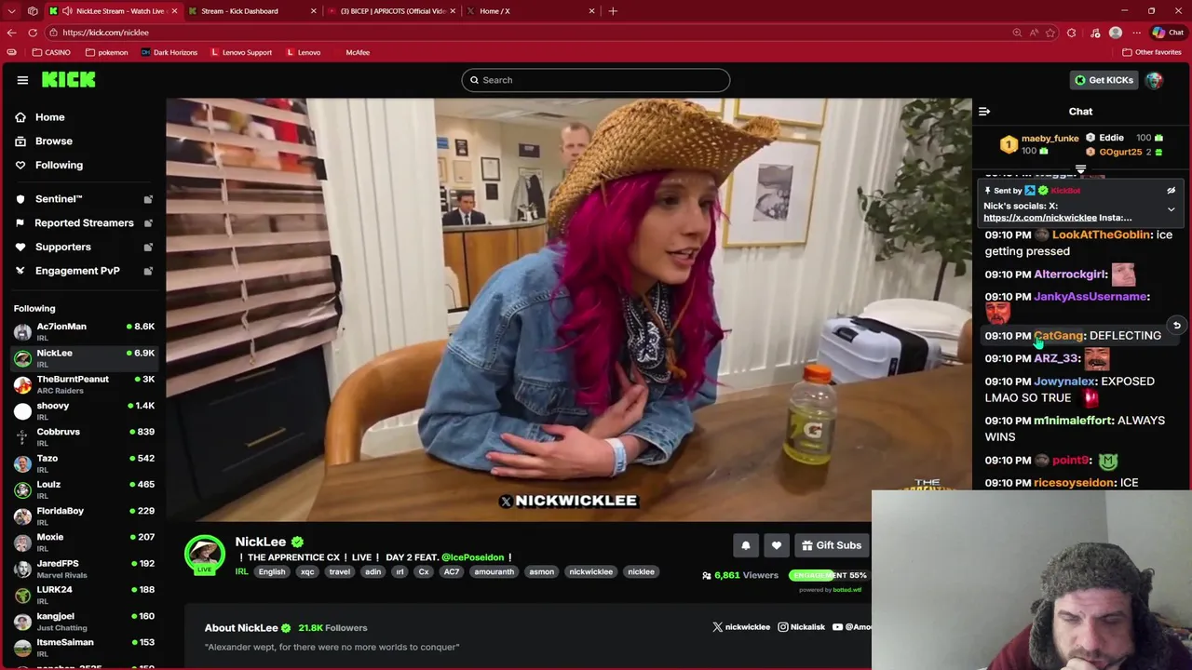Toggle the pin icon beside Engagement PvP
The height and width of the screenshot is (670, 1192).
point(148,271)
